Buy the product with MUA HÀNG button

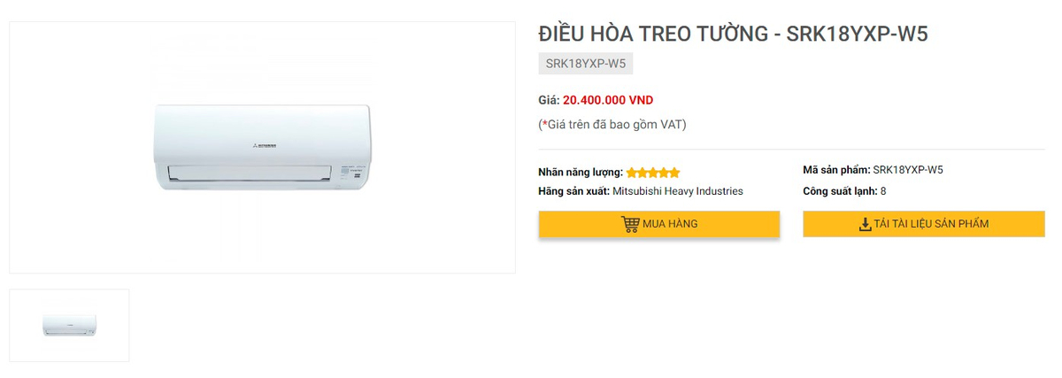tap(659, 224)
